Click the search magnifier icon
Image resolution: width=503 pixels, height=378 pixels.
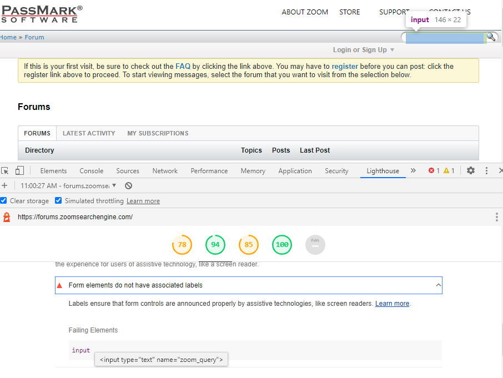click(x=491, y=37)
